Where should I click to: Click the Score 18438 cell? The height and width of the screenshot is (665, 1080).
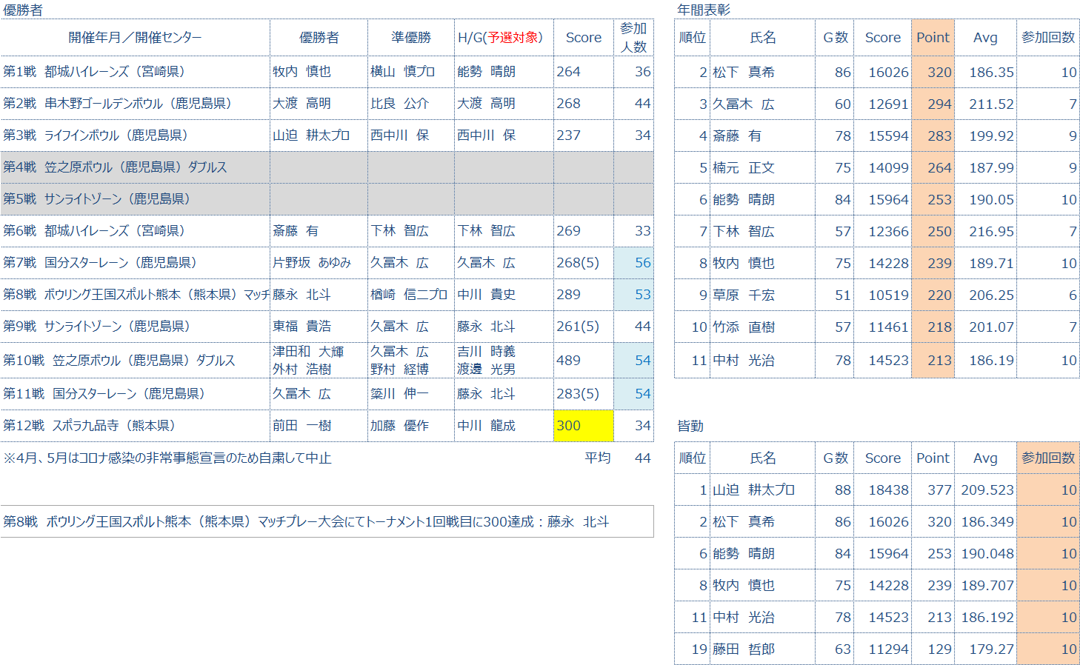tap(882, 490)
